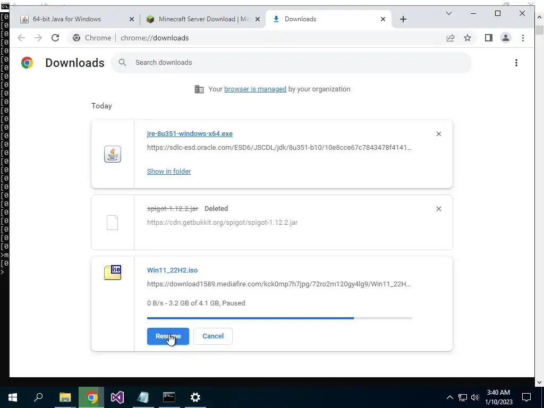Screen dimensions: 544x408
Task: Open the notepad-like taskbar app icon
Action: pyautogui.click(x=143, y=397)
